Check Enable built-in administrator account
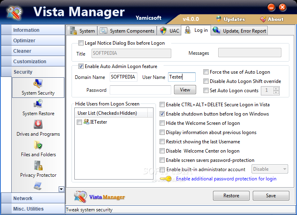Image resolution: width=297 pixels, height=215 pixels. coord(162,169)
